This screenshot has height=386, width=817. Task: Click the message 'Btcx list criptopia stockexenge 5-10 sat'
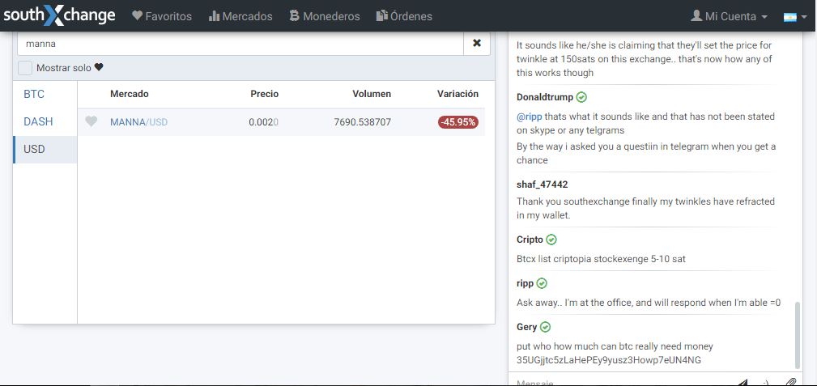[601, 258]
